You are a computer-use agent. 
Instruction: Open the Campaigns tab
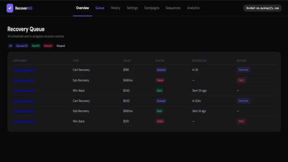pos(152,8)
